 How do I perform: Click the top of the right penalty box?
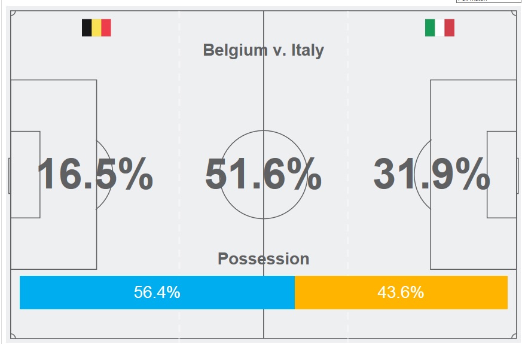click(x=473, y=80)
